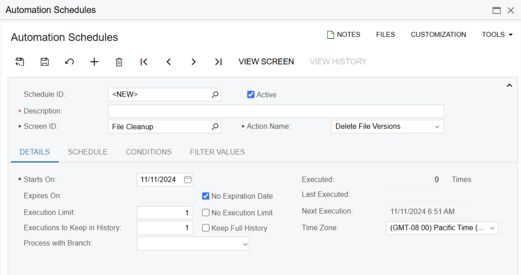The image size is (521, 275).
Task: Click into the Description text field
Action: pyautogui.click(x=276, y=111)
